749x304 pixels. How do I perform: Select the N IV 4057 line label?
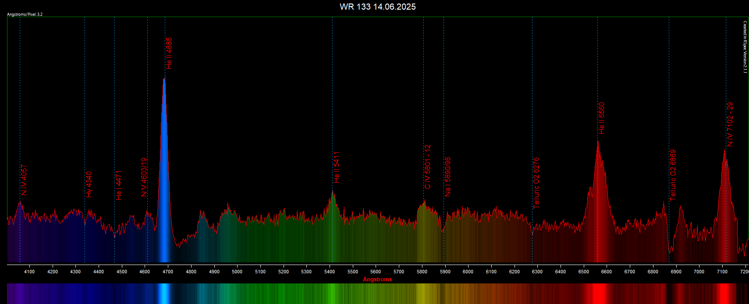pos(24,180)
